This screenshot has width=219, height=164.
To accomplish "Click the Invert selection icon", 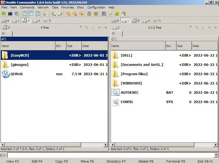I will (81, 14).
